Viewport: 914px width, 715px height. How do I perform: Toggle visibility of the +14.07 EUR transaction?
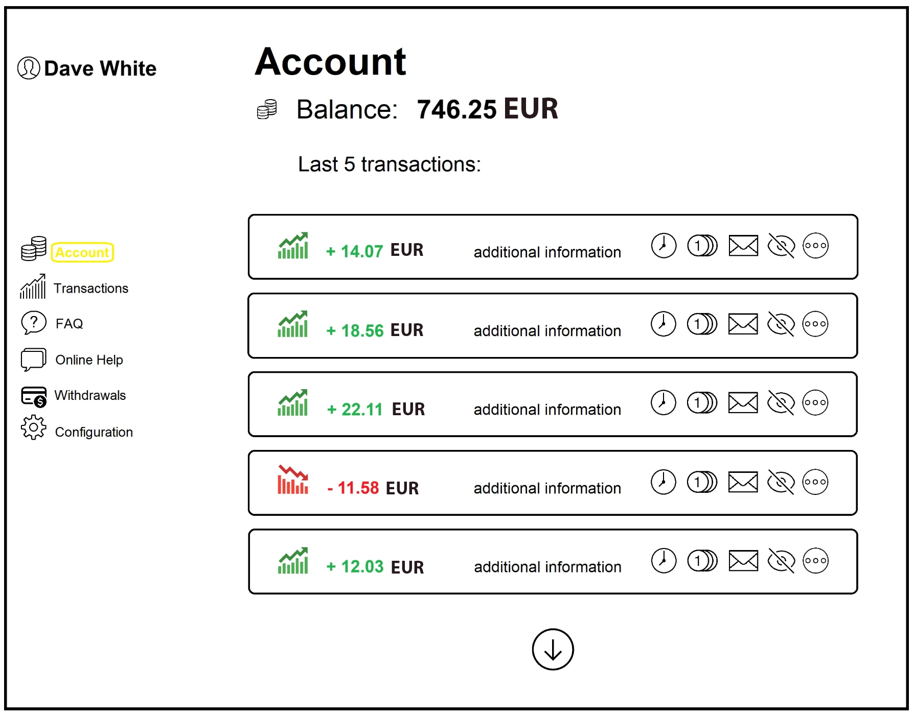click(781, 246)
